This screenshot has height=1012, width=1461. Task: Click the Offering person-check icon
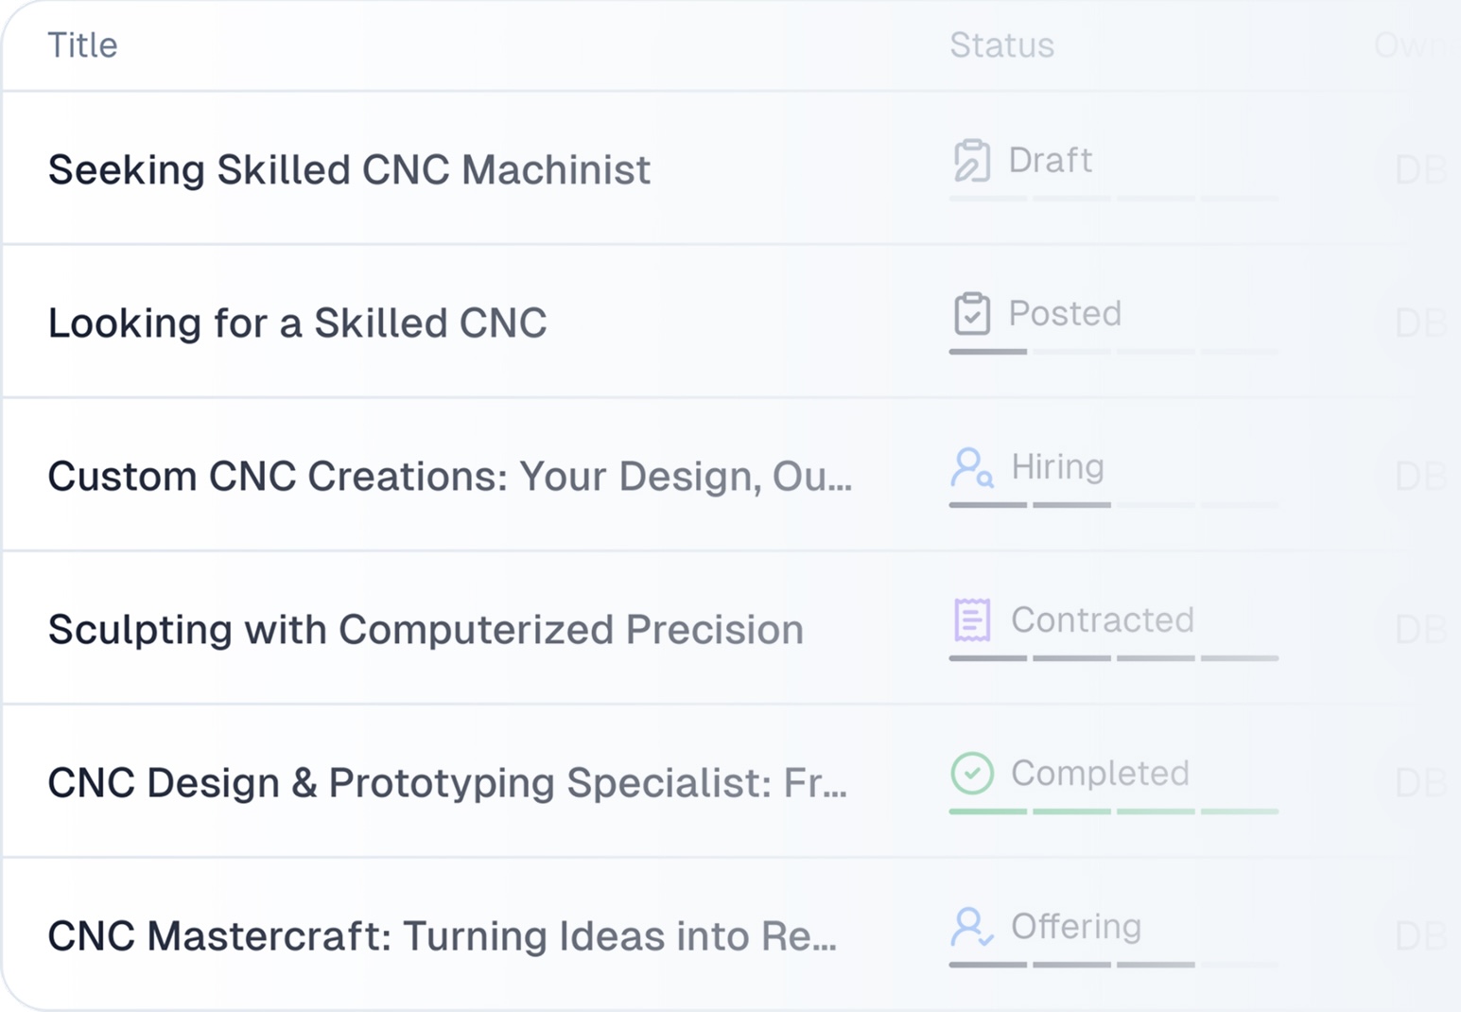click(972, 927)
